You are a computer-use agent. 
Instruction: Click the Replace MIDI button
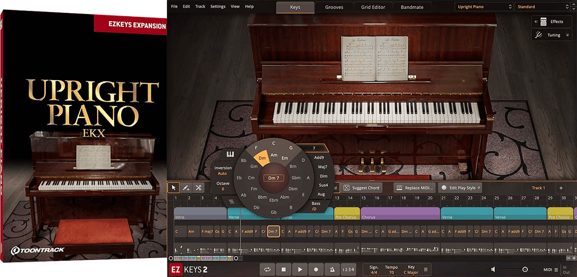[x=414, y=188]
